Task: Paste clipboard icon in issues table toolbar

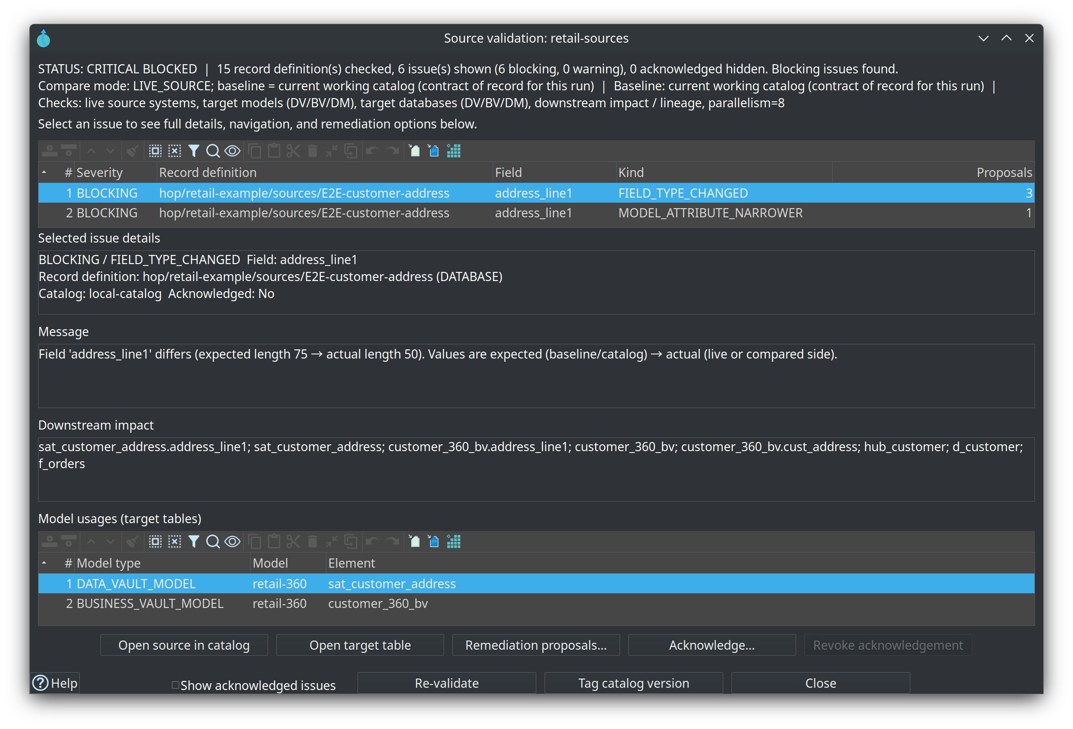Action: pyautogui.click(x=274, y=151)
